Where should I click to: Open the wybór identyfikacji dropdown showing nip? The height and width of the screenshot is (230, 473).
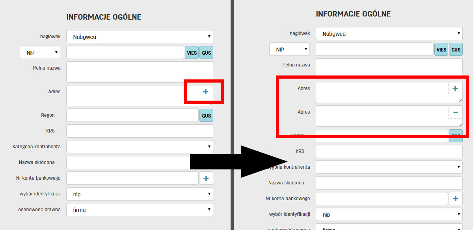(x=140, y=193)
